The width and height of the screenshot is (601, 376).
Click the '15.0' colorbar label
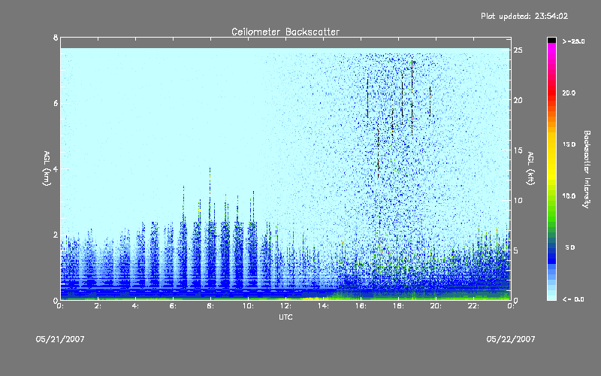pyautogui.click(x=569, y=144)
